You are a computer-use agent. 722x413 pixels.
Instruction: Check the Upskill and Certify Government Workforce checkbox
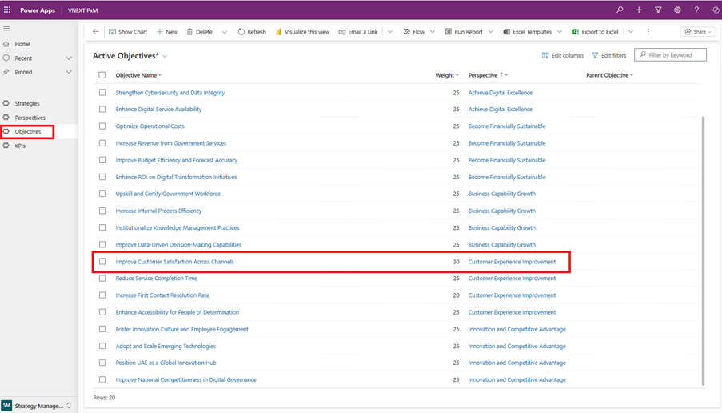click(102, 194)
